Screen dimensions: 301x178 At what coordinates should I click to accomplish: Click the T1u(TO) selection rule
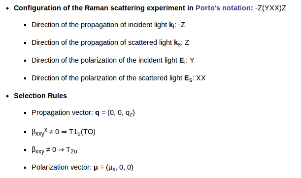64,132
